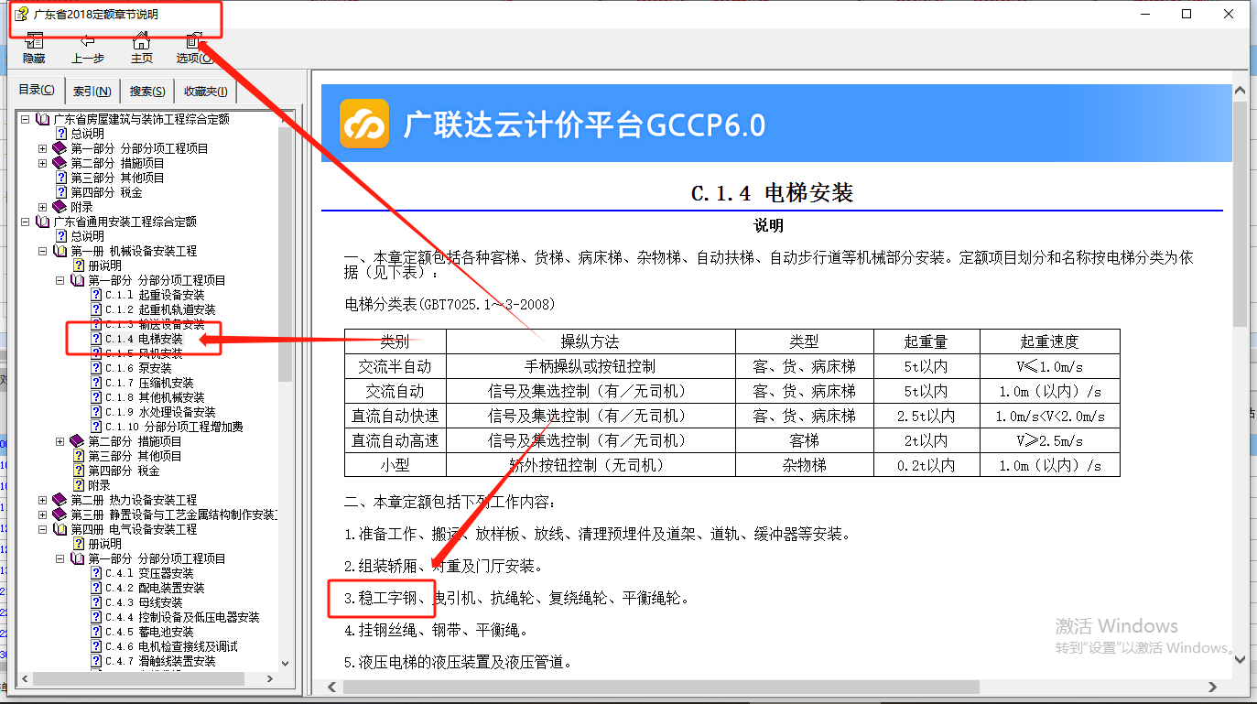The width and height of the screenshot is (1257, 704).
Task: Click the closed-book icon beside 第二册 热力设备安装工程
Action: point(60,500)
